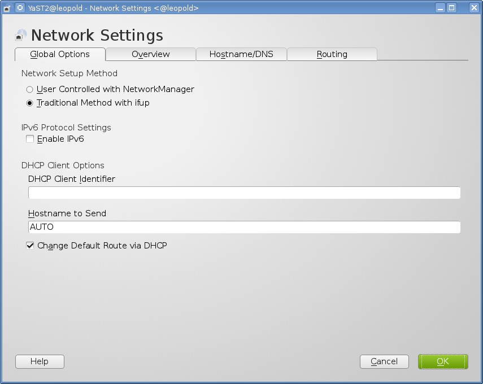Switch to the Overview tab
This screenshot has width=483, height=384.
point(151,54)
